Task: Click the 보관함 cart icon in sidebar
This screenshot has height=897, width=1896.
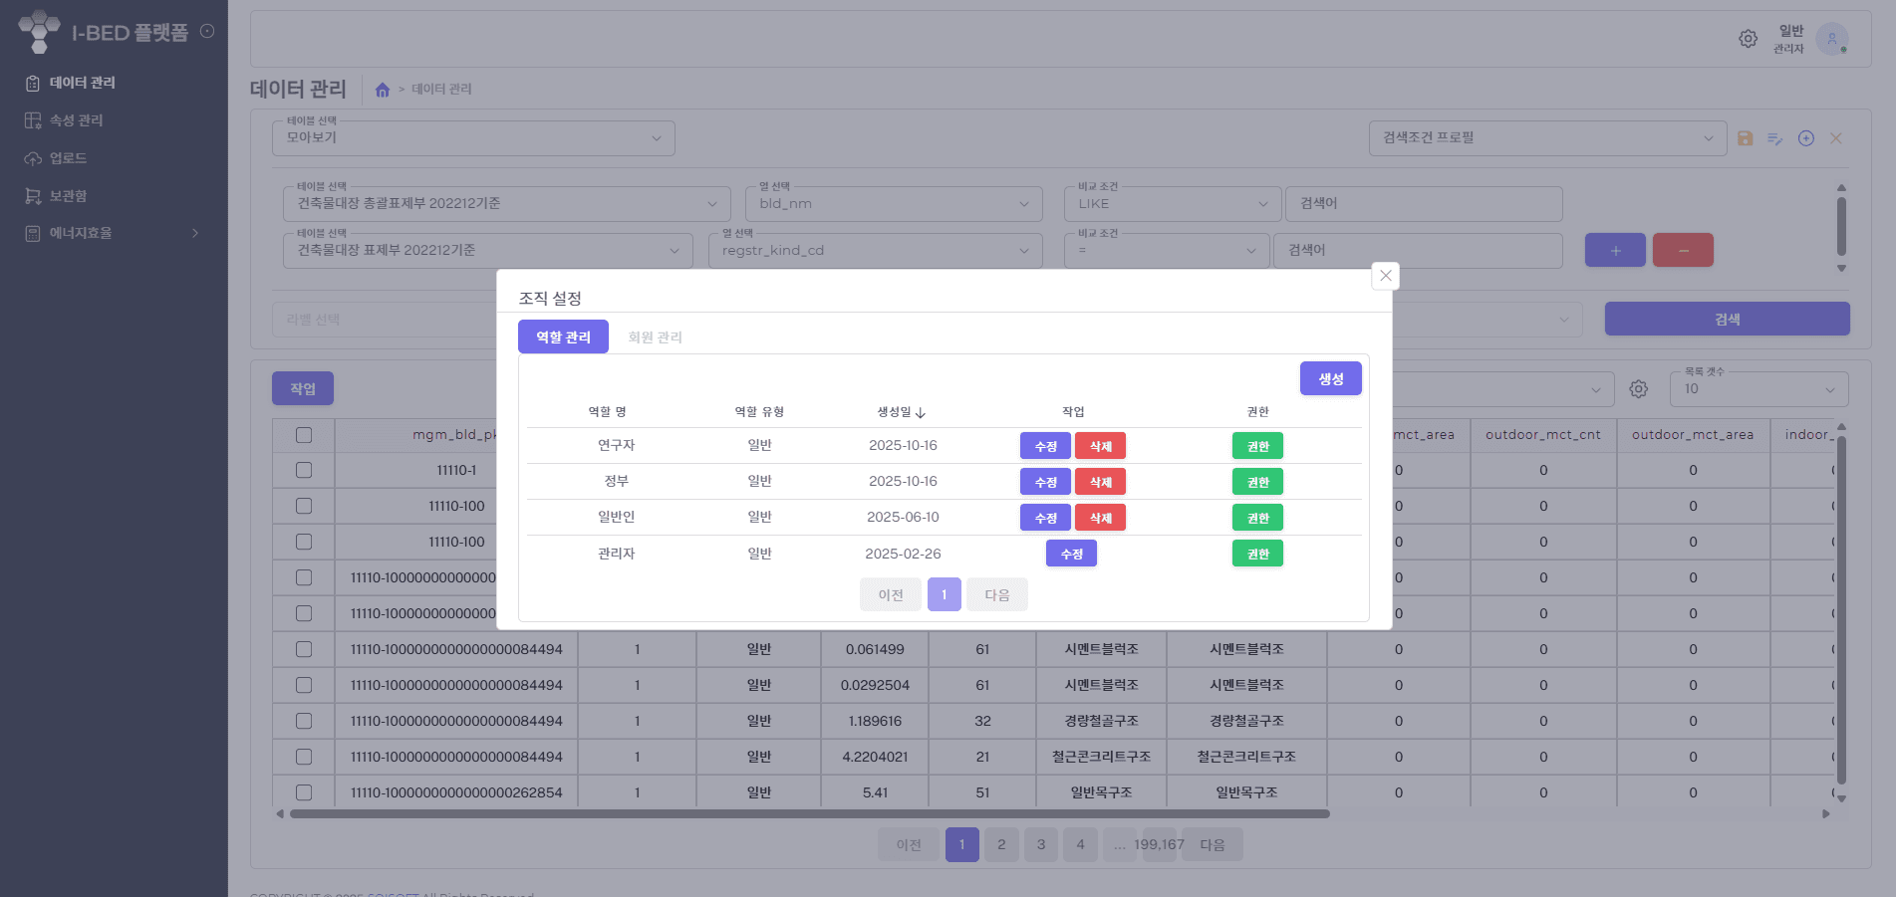Action: point(33,196)
